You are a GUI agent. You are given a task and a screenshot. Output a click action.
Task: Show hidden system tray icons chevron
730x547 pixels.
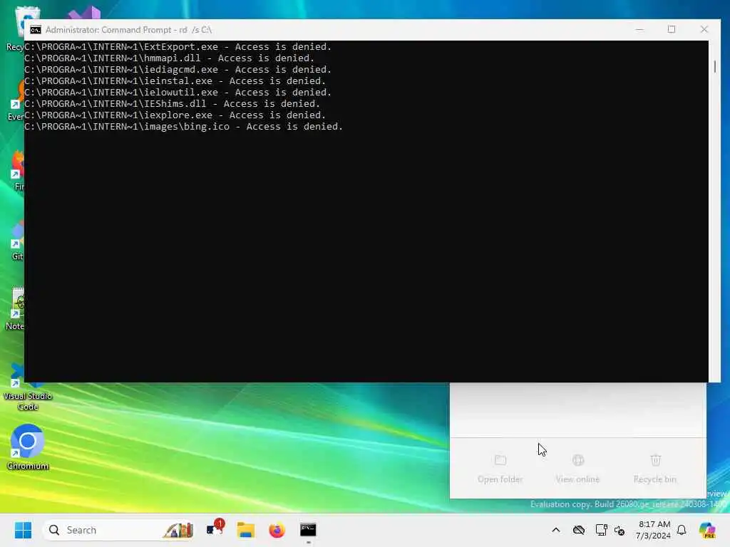point(556,530)
